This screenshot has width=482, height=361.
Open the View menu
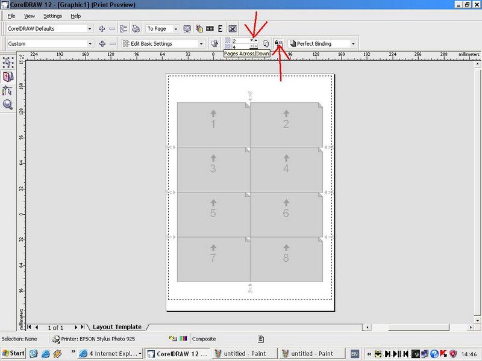tap(29, 16)
